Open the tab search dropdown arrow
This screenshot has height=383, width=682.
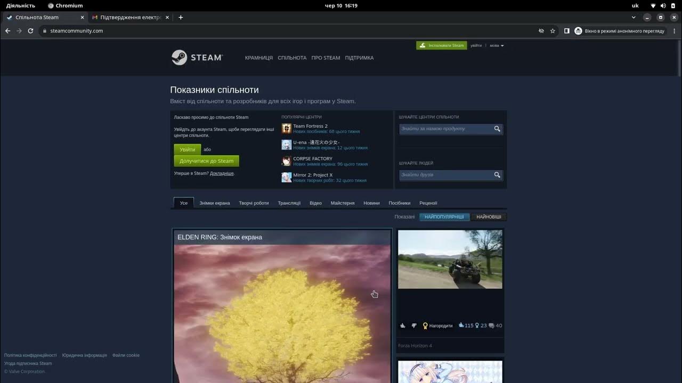click(x=634, y=18)
